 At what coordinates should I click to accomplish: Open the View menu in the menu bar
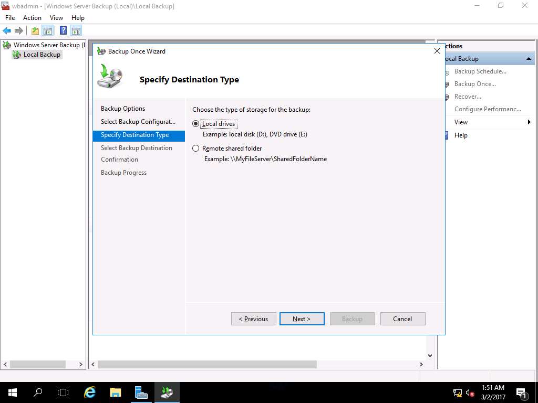coord(56,18)
